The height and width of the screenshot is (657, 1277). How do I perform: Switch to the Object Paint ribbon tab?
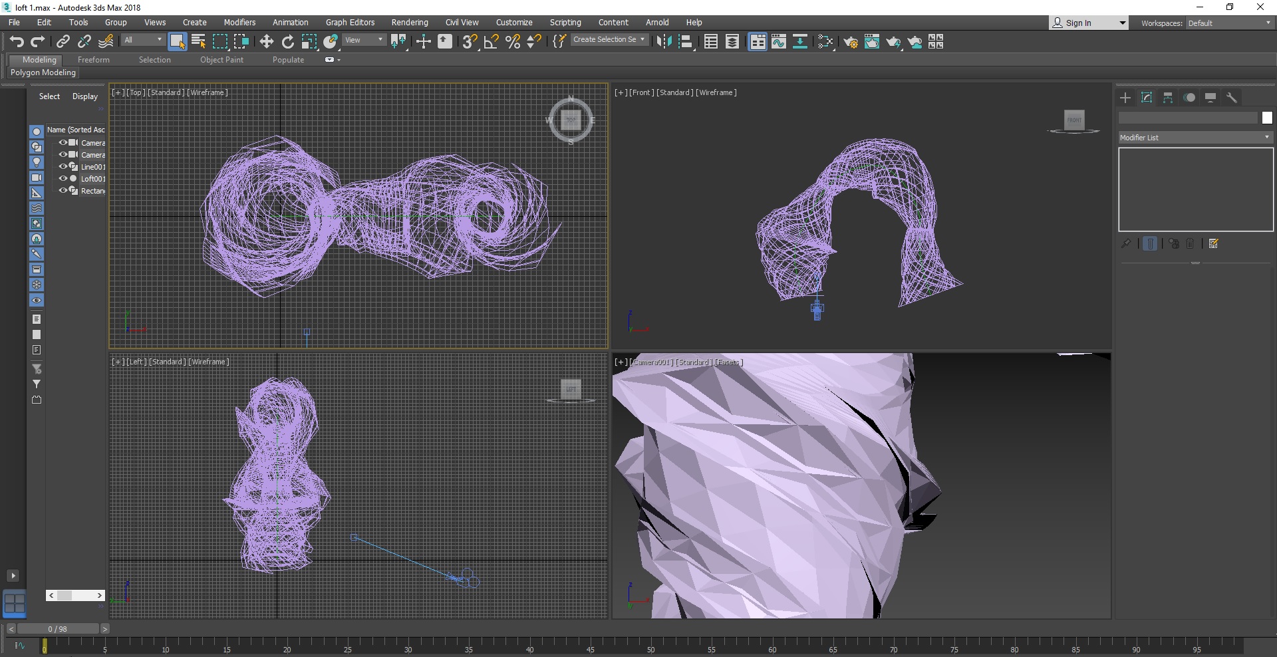coord(221,60)
